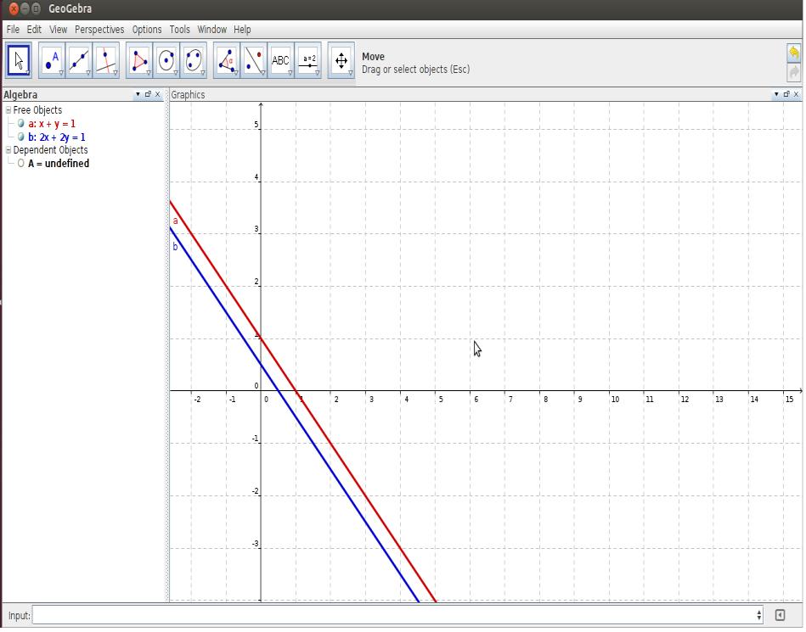Select the Perpendicular Line tool

click(106, 60)
